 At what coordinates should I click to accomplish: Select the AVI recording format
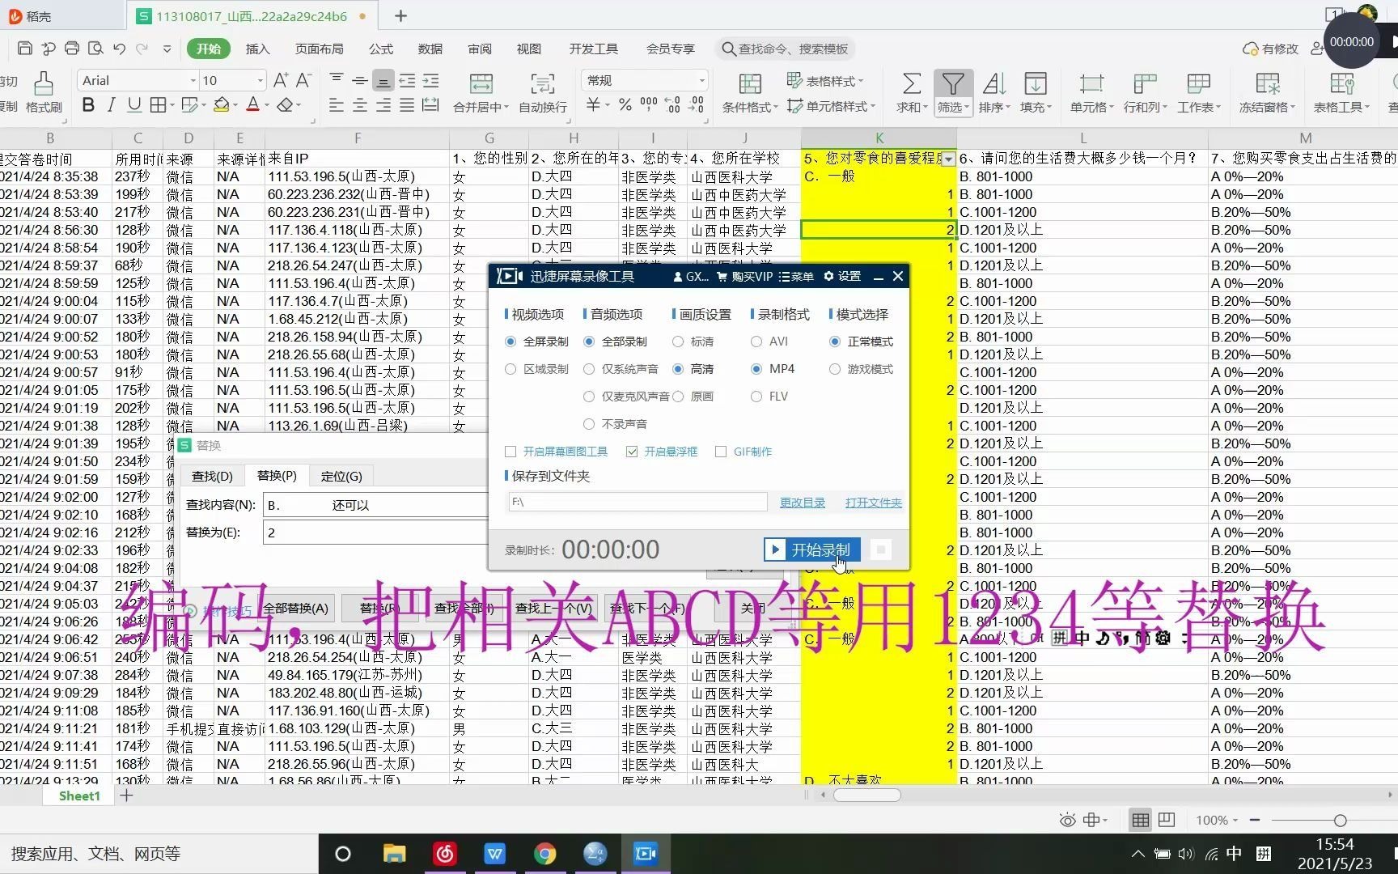click(x=758, y=342)
